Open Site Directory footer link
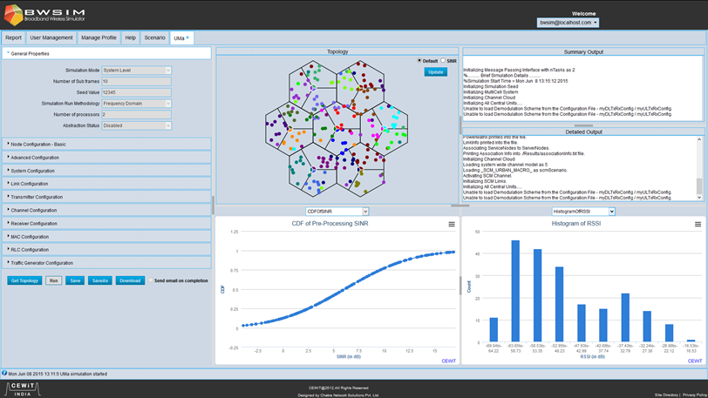Screen dimensions: 708x398 coord(666,395)
